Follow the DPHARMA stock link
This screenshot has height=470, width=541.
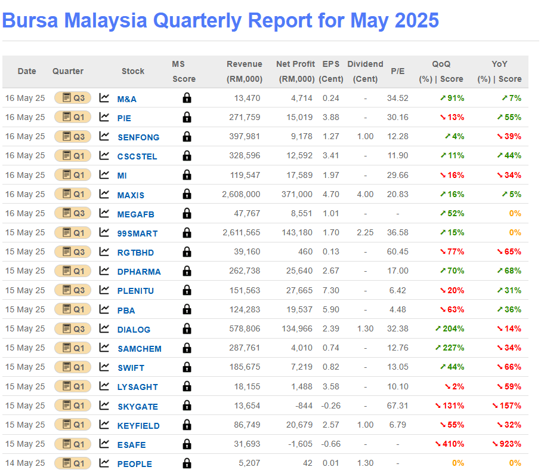coord(139,272)
